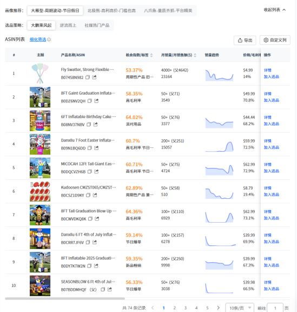Choose the 大鹏乘风起 strategy
The width and height of the screenshot is (297, 312).
(x=41, y=25)
